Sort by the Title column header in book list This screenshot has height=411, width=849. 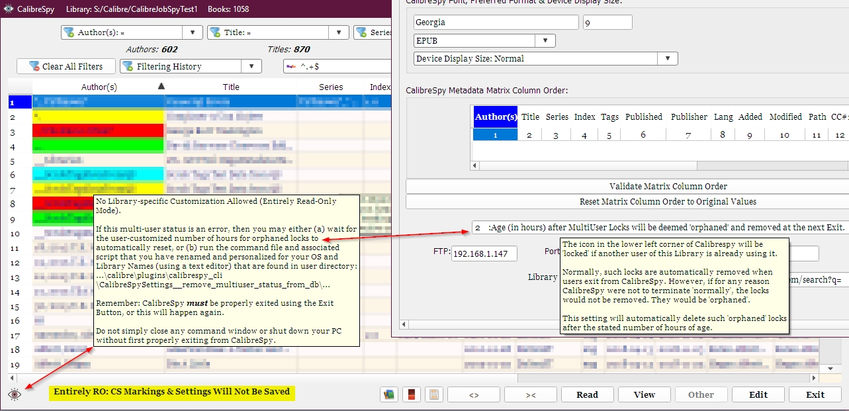coord(231,87)
